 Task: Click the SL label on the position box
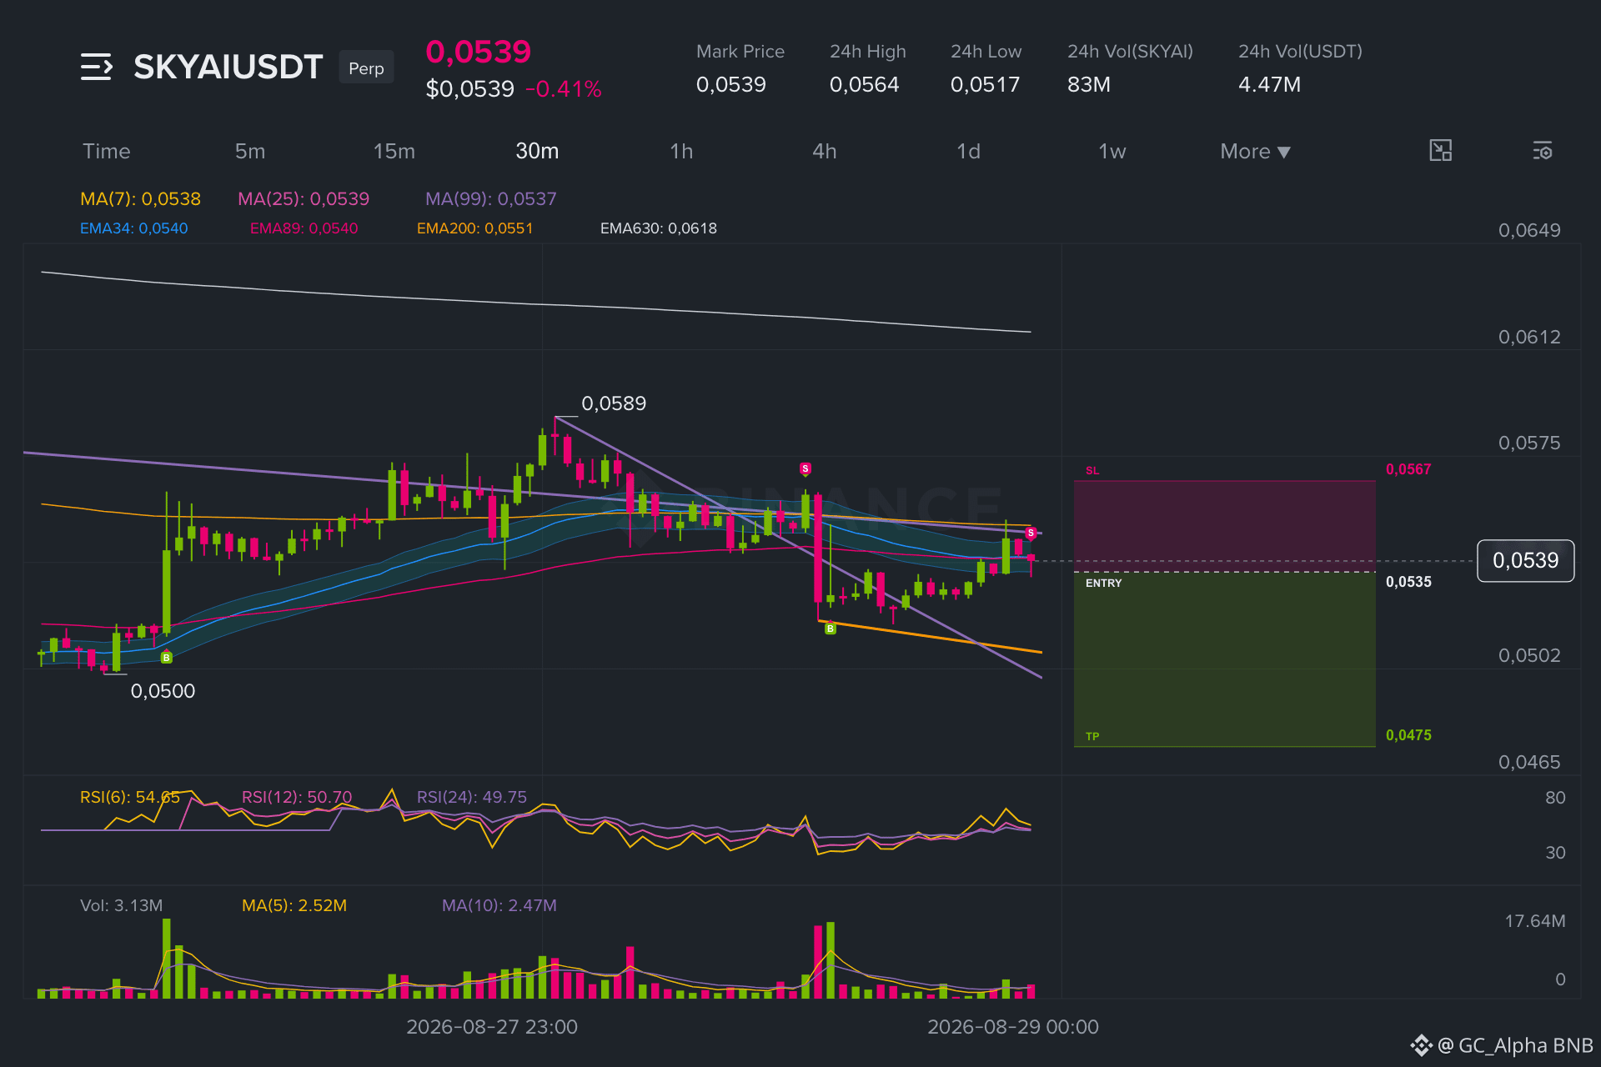click(1092, 471)
